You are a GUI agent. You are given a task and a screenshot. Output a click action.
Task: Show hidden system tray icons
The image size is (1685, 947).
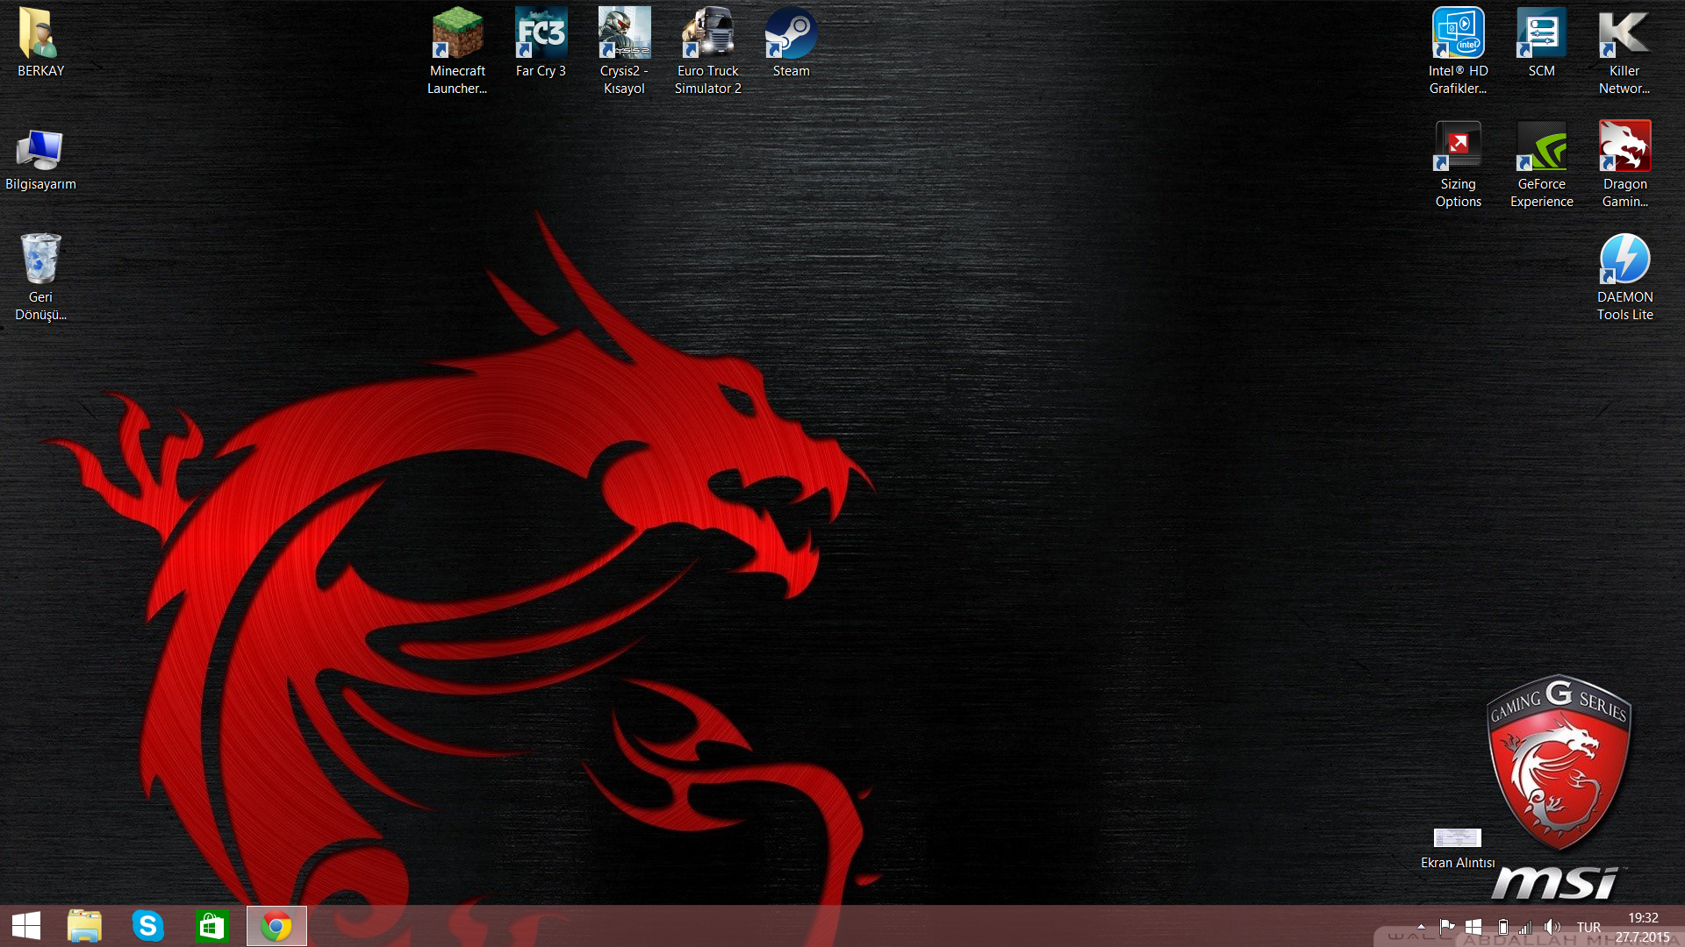(1421, 927)
